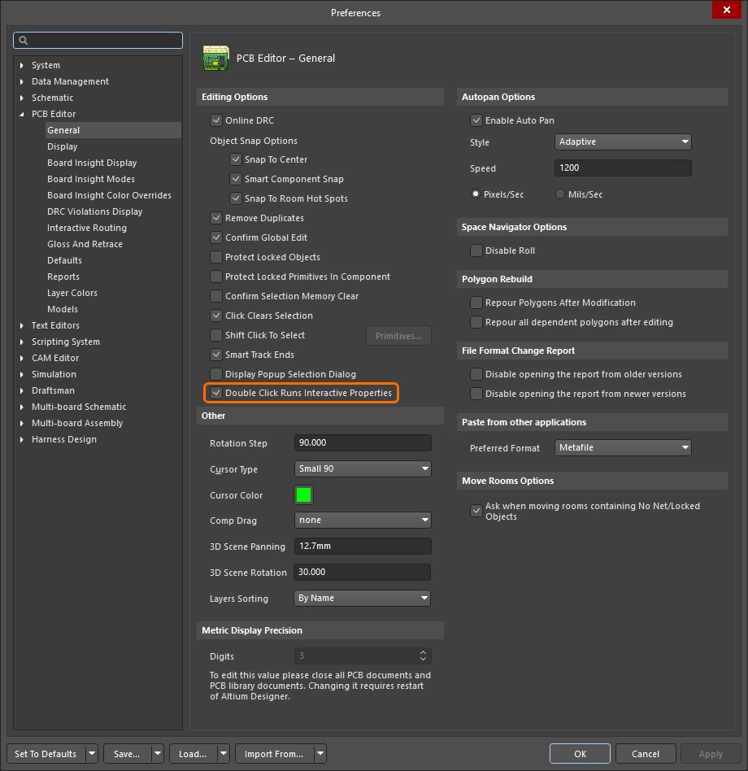The image size is (748, 771).
Task: Toggle Double Click Runs Interactive Properties
Action: click(216, 393)
